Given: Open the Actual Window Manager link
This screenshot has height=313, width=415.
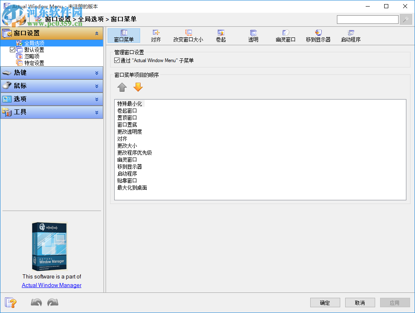Looking at the screenshot, I should (51, 285).
